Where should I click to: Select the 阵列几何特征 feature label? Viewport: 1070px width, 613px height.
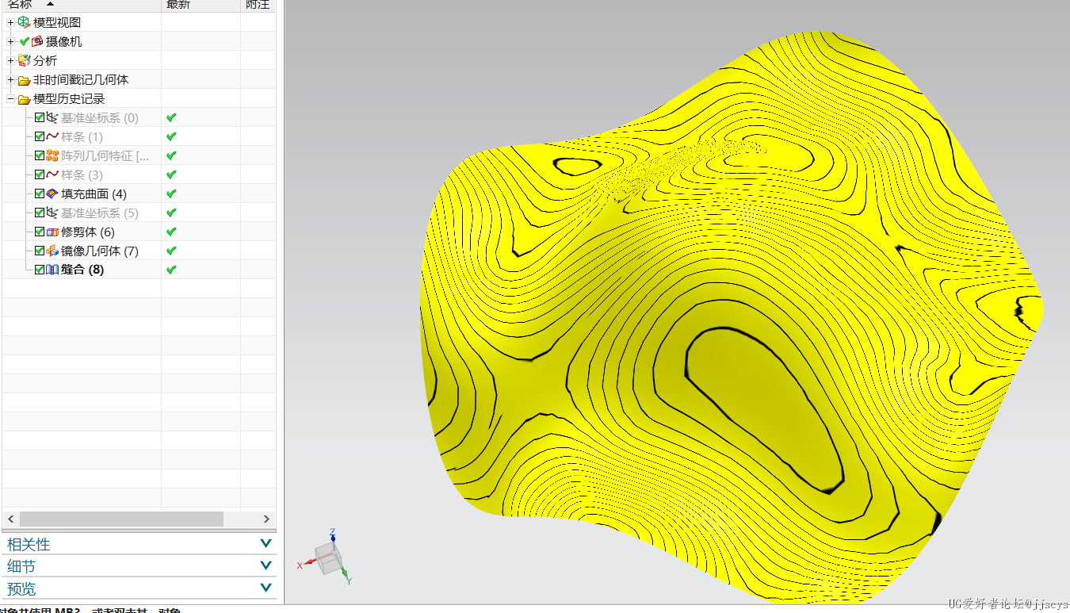tap(105, 155)
